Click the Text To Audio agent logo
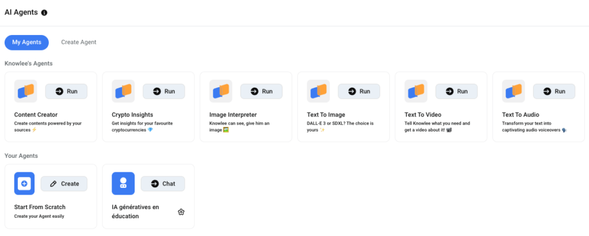The width and height of the screenshot is (589, 236). pos(513,91)
